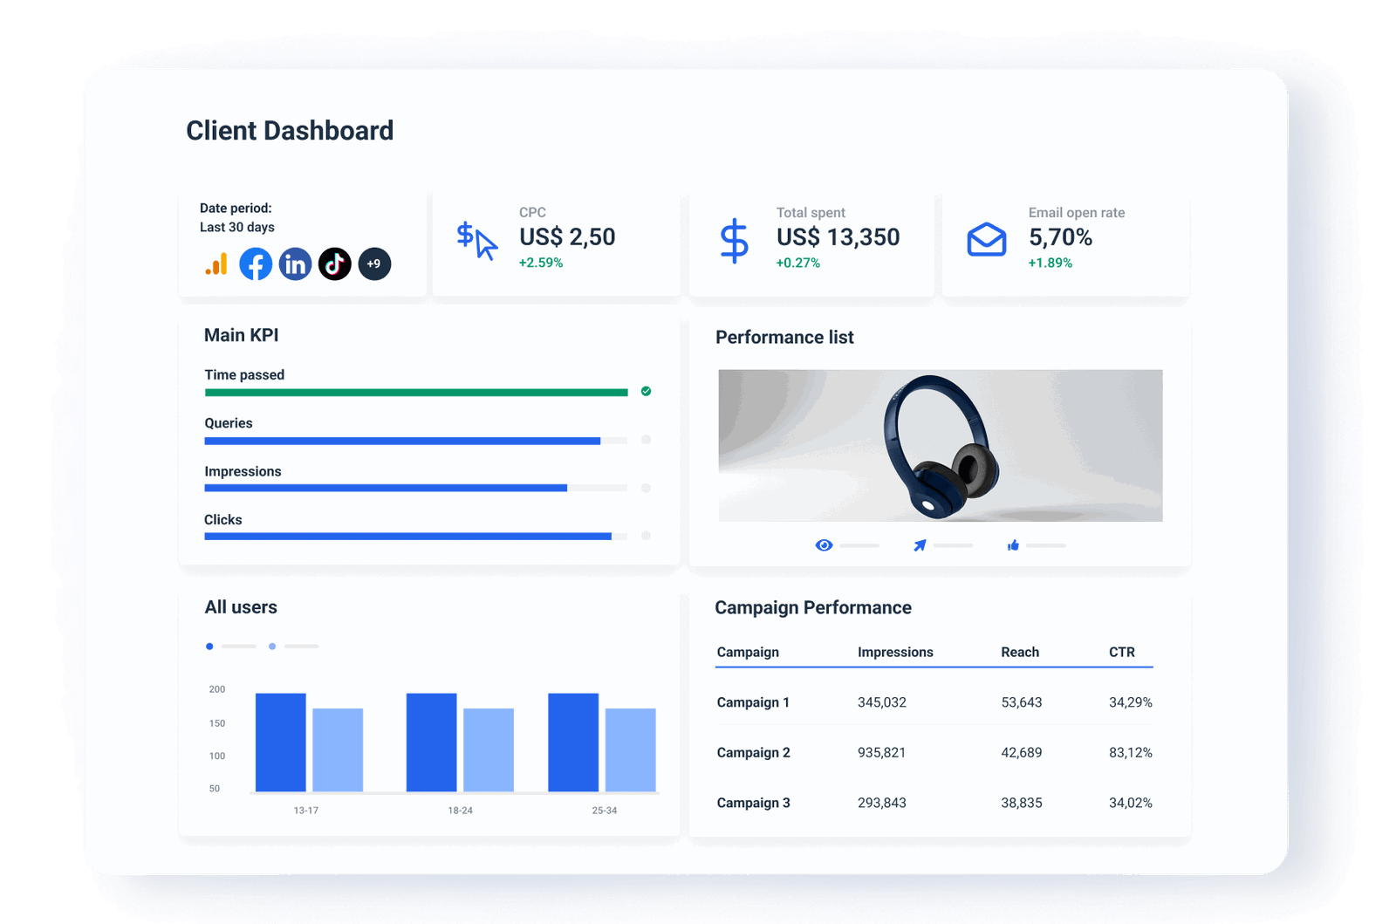Toggle the views eye icon under the headphones
This screenshot has width=1396, height=924.
(x=823, y=544)
